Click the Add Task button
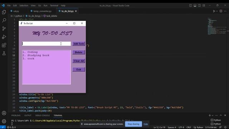This screenshot has width=229, height=129. 79,44
